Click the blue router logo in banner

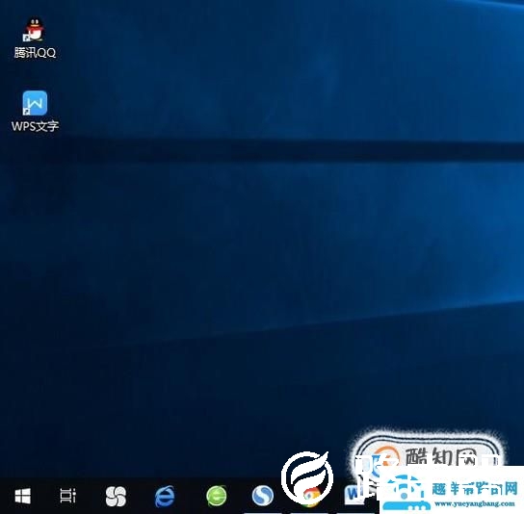406,494
